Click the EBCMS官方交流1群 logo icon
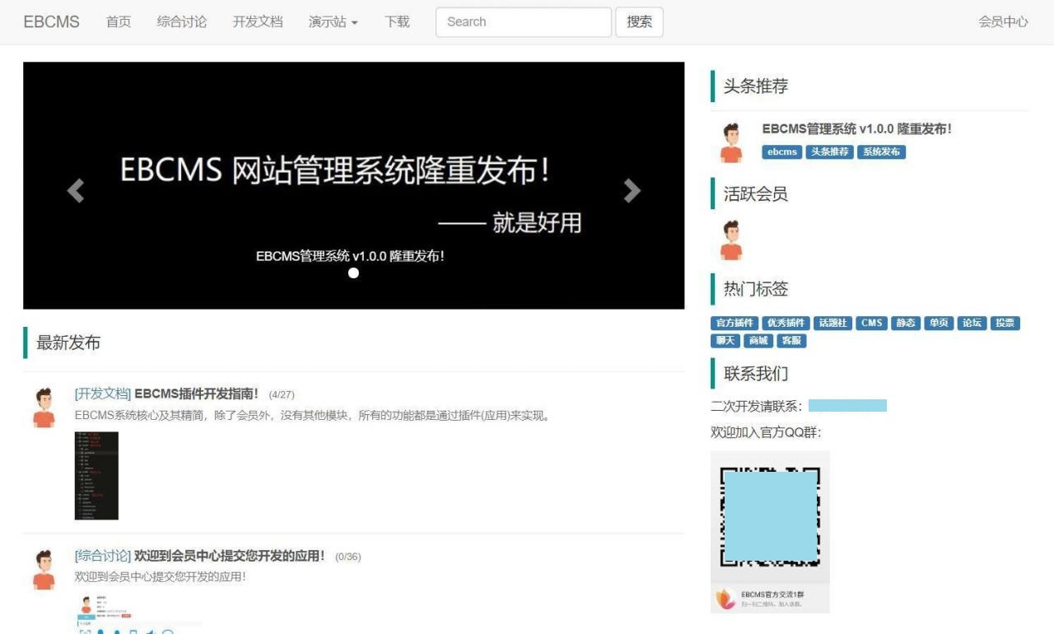1054x634 pixels. pyautogui.click(x=725, y=599)
